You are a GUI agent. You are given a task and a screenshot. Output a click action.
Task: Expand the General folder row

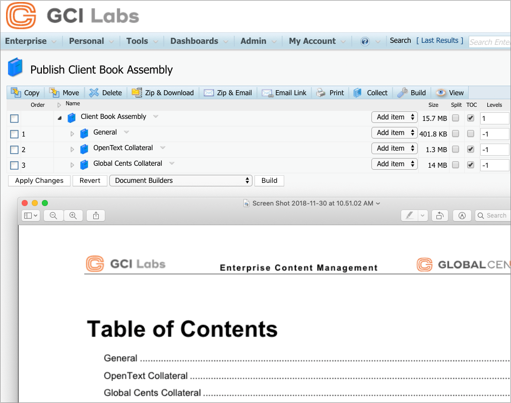tap(73, 133)
